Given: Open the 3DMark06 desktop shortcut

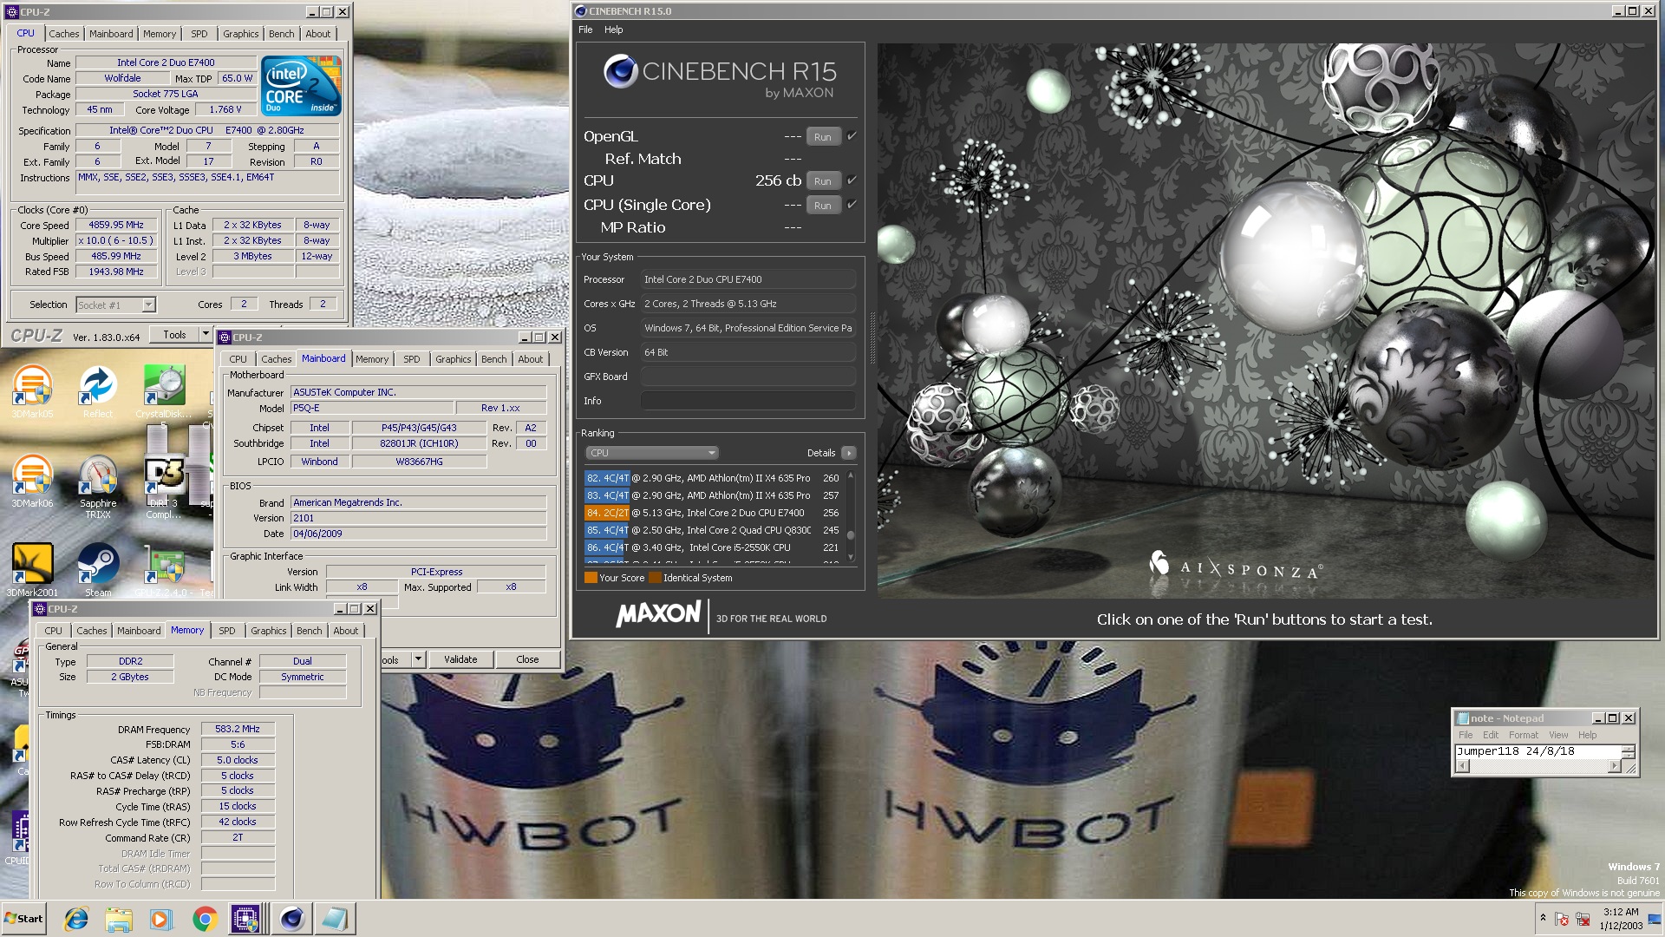Looking at the screenshot, I should pyautogui.click(x=32, y=480).
